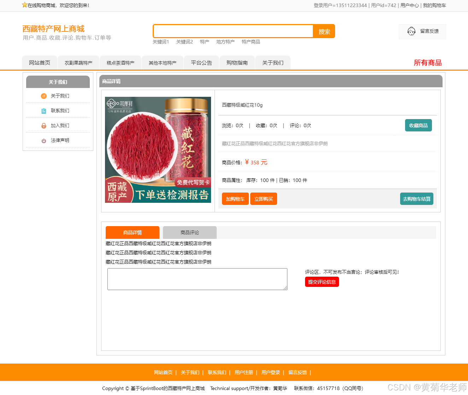Click the 加购物车 button
The height and width of the screenshot is (395, 468).
(x=235, y=199)
